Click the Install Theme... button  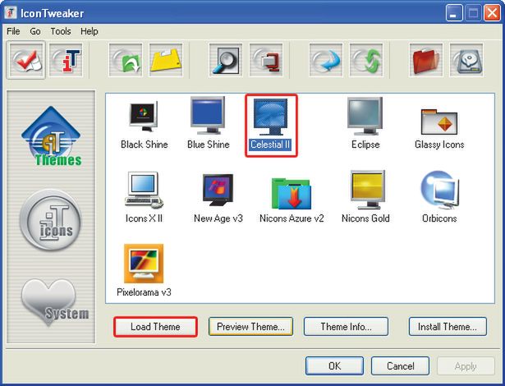click(448, 327)
